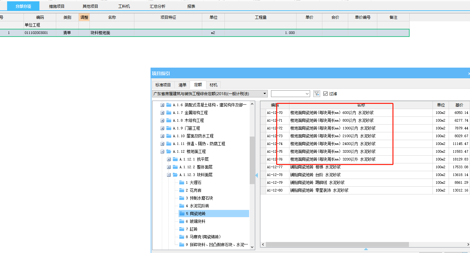The image size is (470, 253).
Task: Select quota row A1-12-72 1300以内
Action: click(365, 128)
